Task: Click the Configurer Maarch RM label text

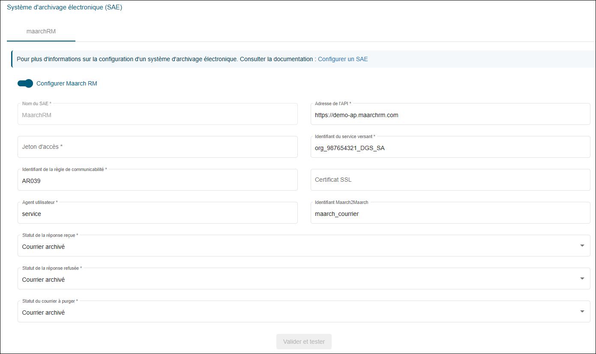Action: (x=67, y=83)
